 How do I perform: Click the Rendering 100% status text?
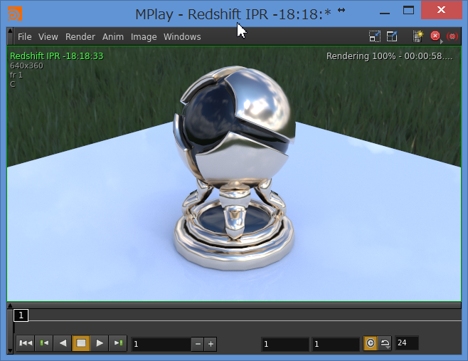tap(389, 56)
